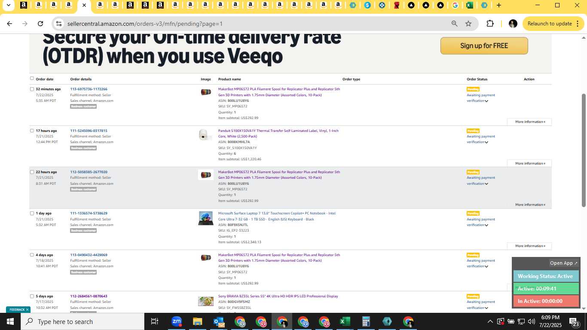This screenshot has height=330, width=587.
Task: Close the currently active browser tab
Action: pyautogui.click(x=84, y=5)
